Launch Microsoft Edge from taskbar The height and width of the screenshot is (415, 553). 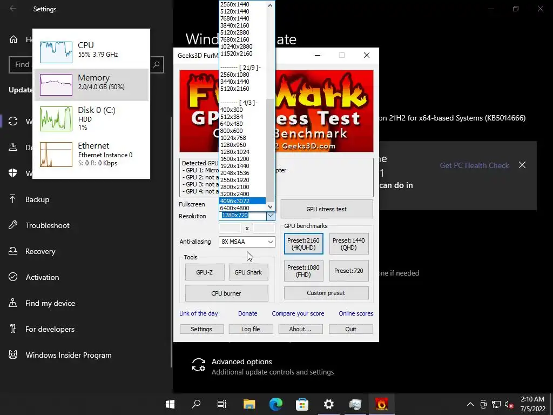tap(276, 404)
